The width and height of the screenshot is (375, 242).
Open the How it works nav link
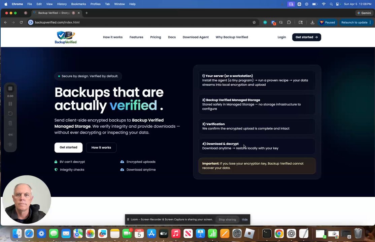click(113, 37)
